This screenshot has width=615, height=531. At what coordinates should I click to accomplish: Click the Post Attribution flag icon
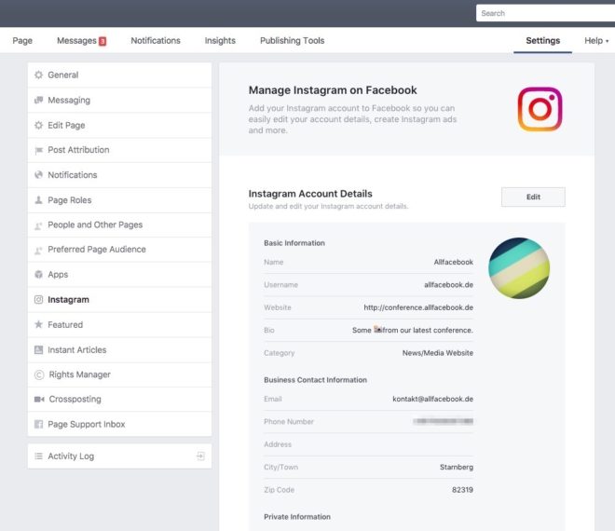pyautogui.click(x=38, y=150)
